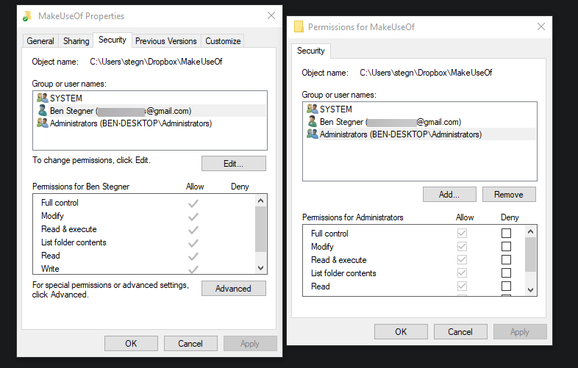Click Ben Stegner user icon in Properties list
The height and width of the screenshot is (368, 578).
(x=43, y=111)
